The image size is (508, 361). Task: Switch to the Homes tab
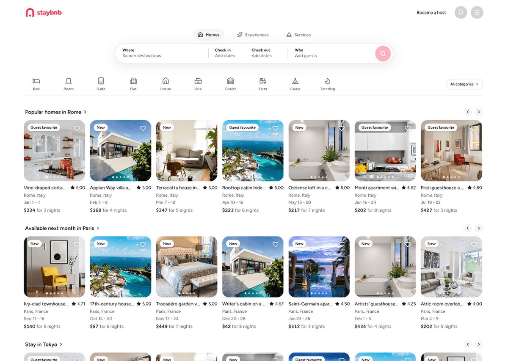209,35
